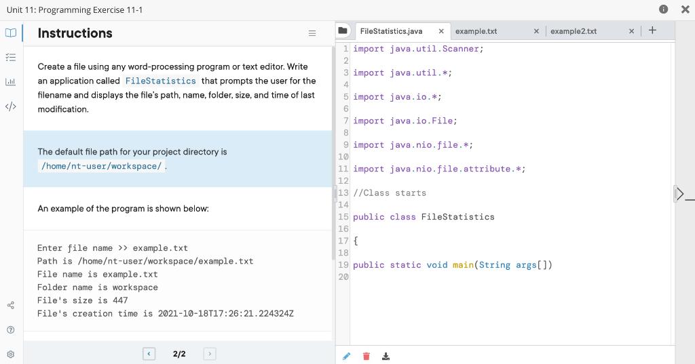Switch to the FileStatistics.java tab
The image size is (695, 364).
click(392, 31)
